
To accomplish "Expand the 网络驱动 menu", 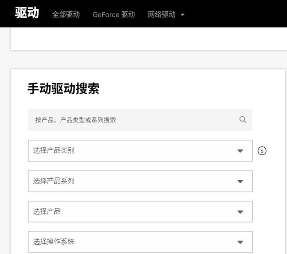I will pyautogui.click(x=166, y=14).
